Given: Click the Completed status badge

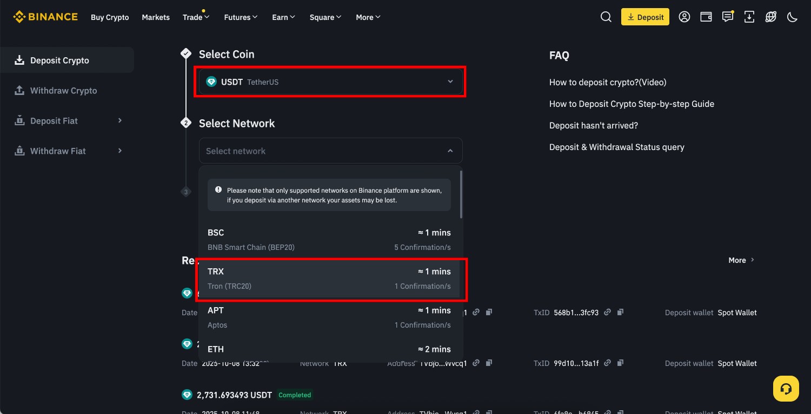Looking at the screenshot, I should [295, 395].
